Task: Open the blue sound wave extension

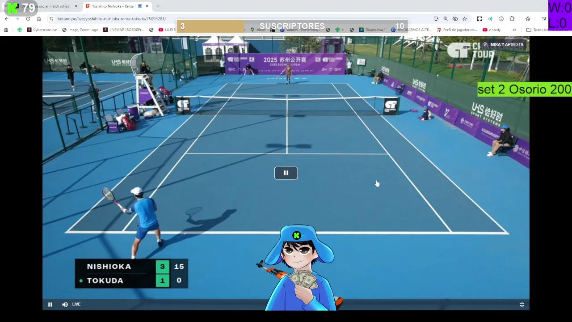Action: (490, 19)
